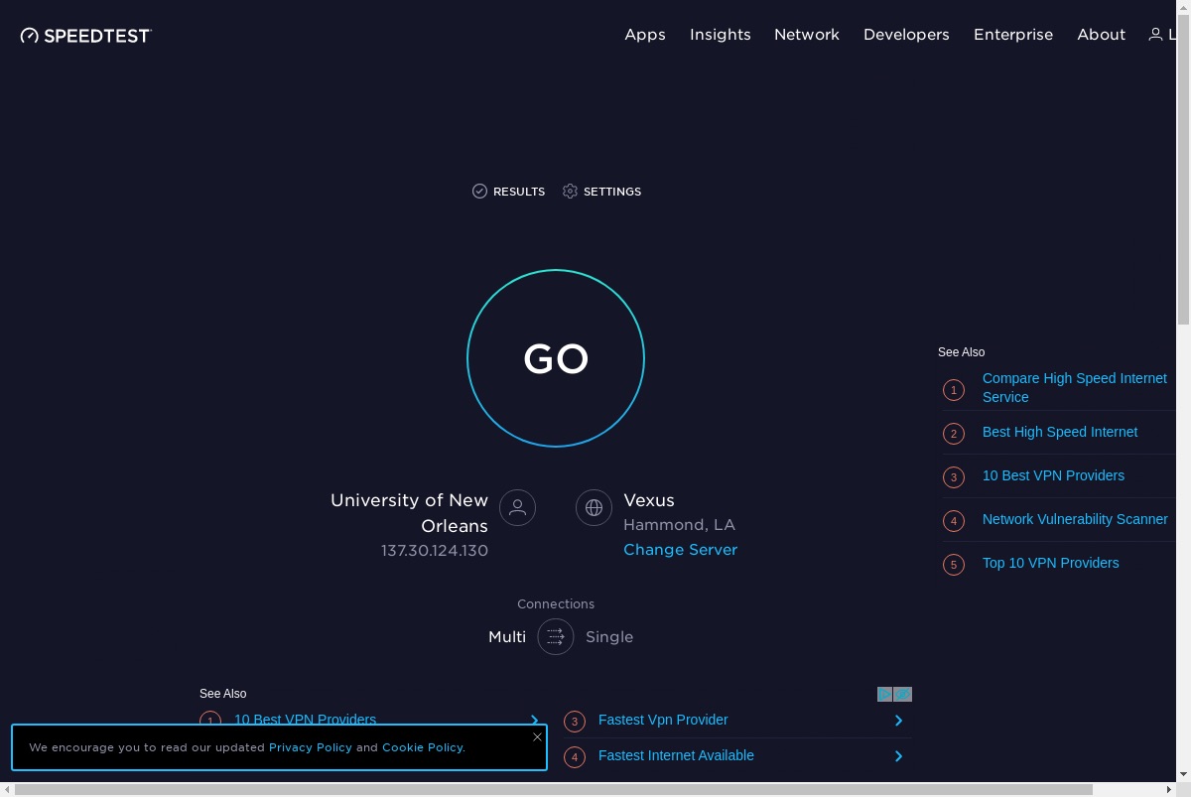This screenshot has height=797, width=1191.
Task: Click the IP address 137.30.124.130
Action: (435, 551)
